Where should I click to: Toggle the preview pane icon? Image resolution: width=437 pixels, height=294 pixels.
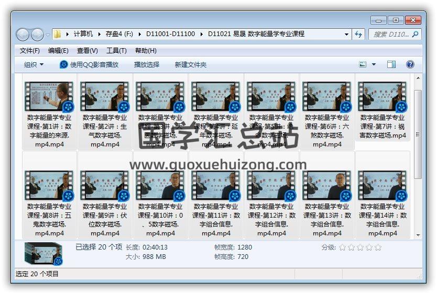(x=391, y=64)
